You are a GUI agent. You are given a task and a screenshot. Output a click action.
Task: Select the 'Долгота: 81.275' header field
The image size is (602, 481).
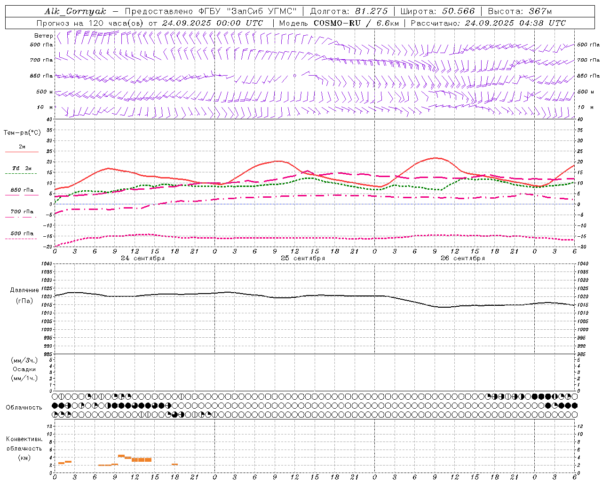pyautogui.click(x=349, y=11)
